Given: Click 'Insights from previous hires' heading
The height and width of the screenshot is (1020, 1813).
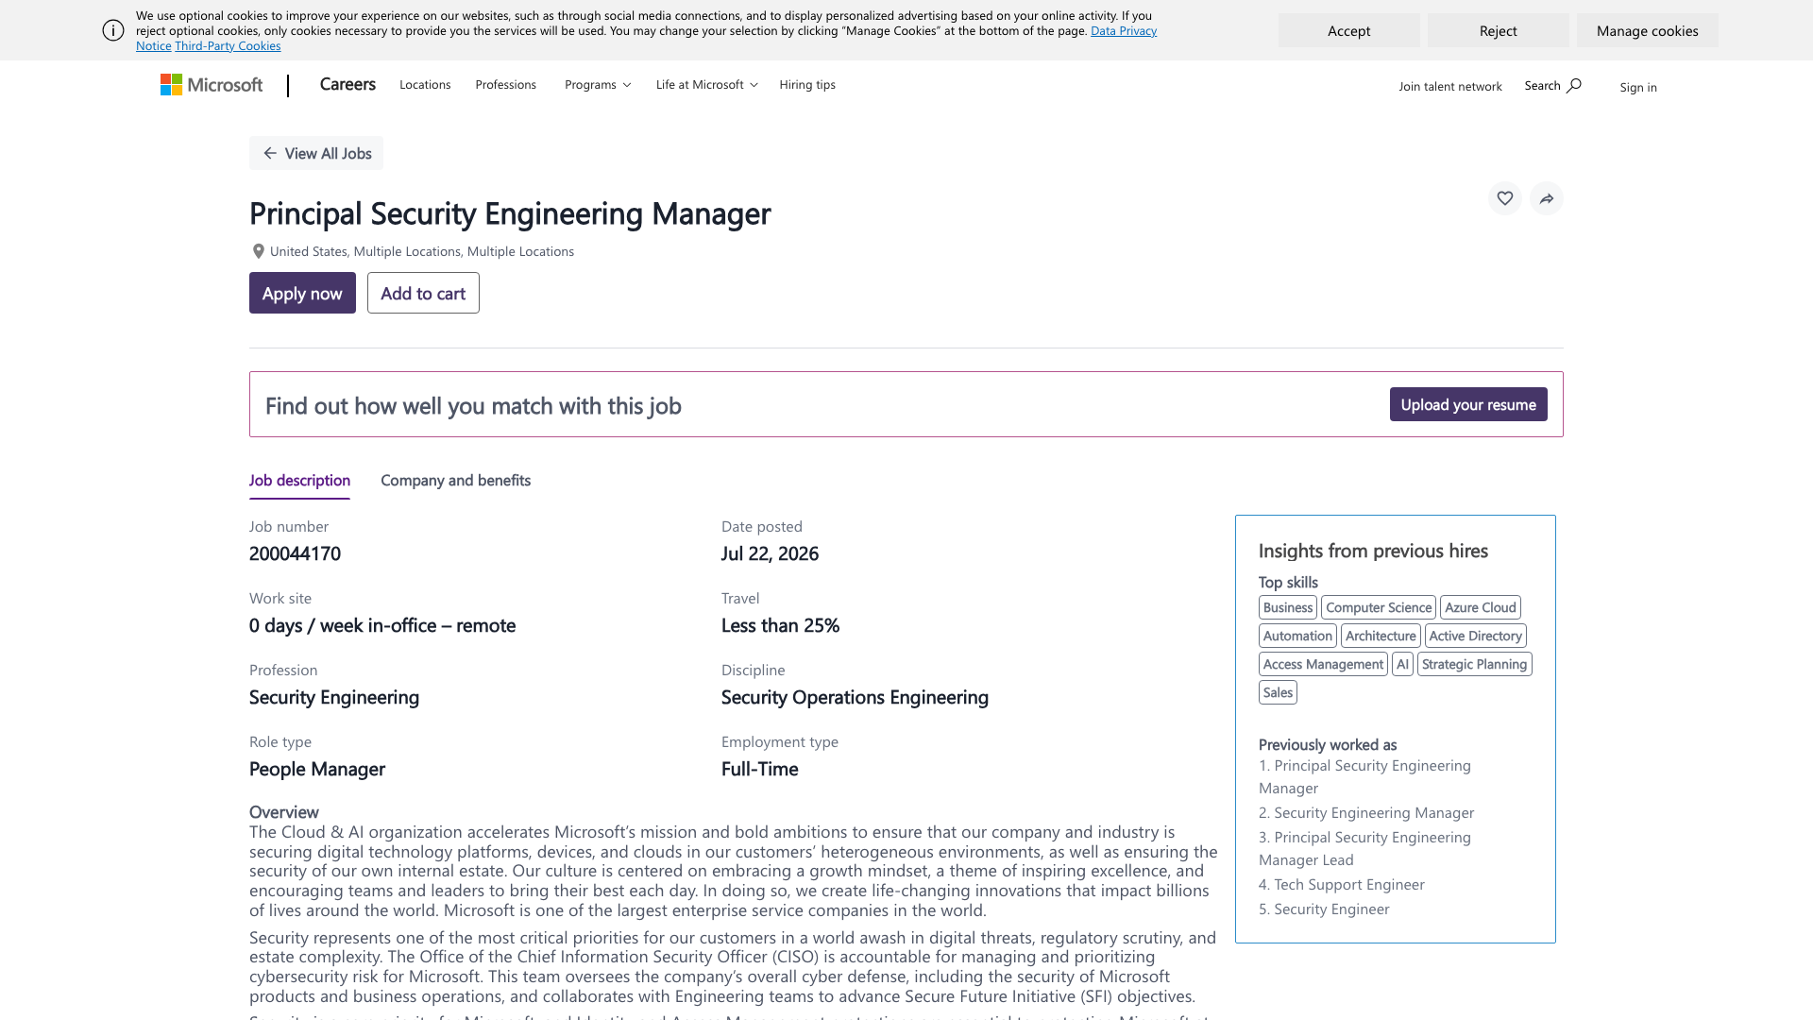Looking at the screenshot, I should tap(1373, 551).
